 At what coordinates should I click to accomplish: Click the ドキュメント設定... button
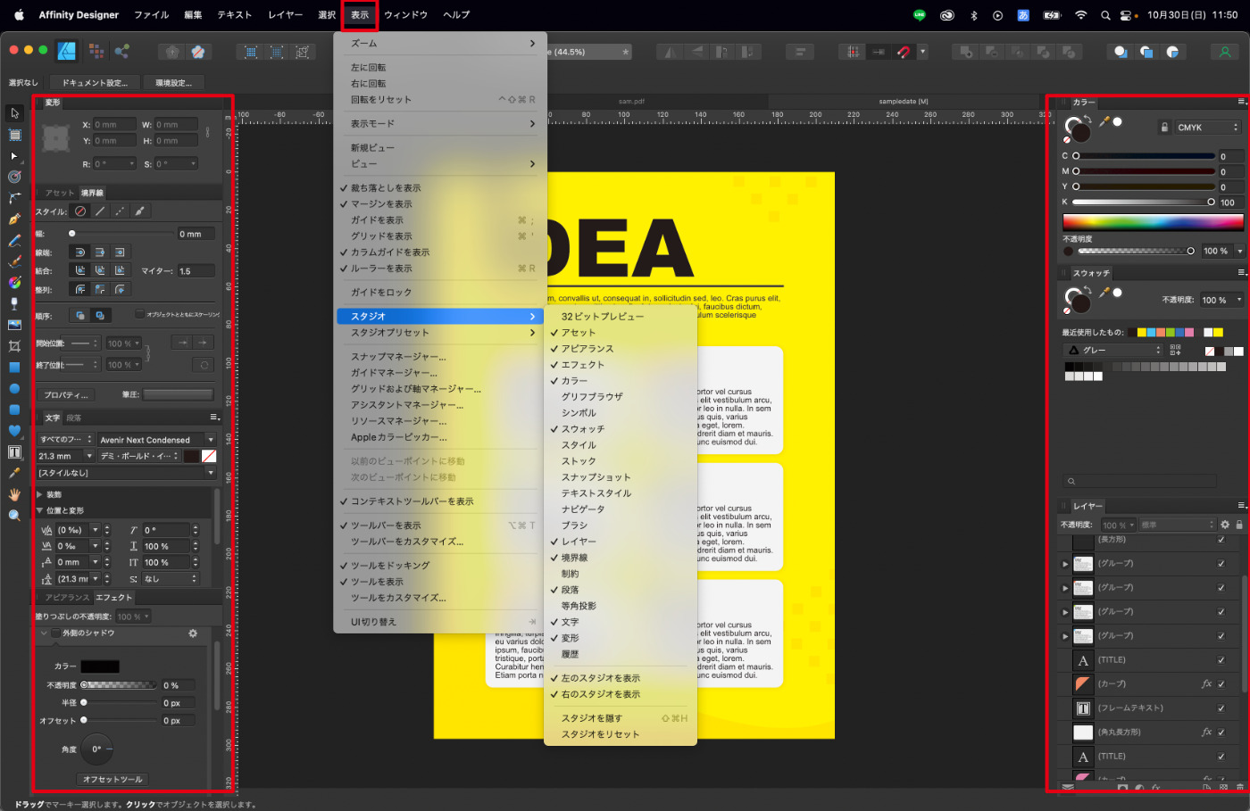tap(95, 83)
